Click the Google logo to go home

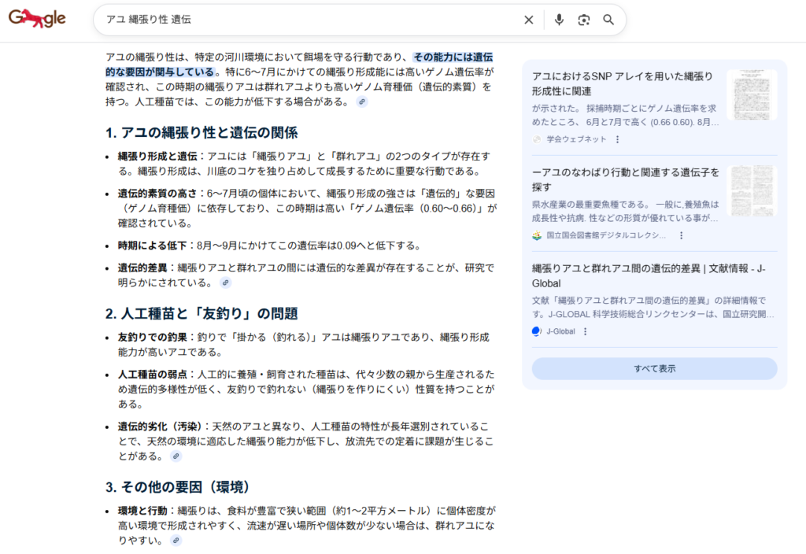(x=37, y=19)
